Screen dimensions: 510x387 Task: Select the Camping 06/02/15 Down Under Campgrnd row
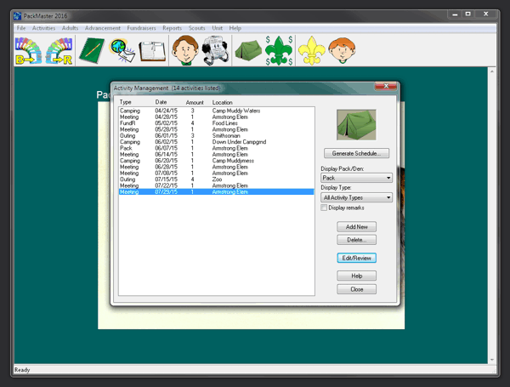click(216, 142)
